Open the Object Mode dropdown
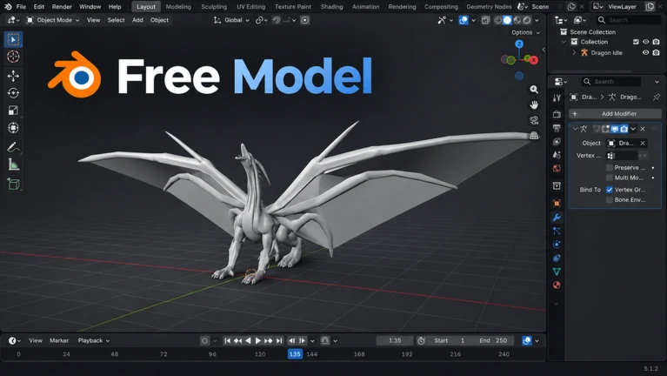The width and height of the screenshot is (667, 376). click(53, 20)
